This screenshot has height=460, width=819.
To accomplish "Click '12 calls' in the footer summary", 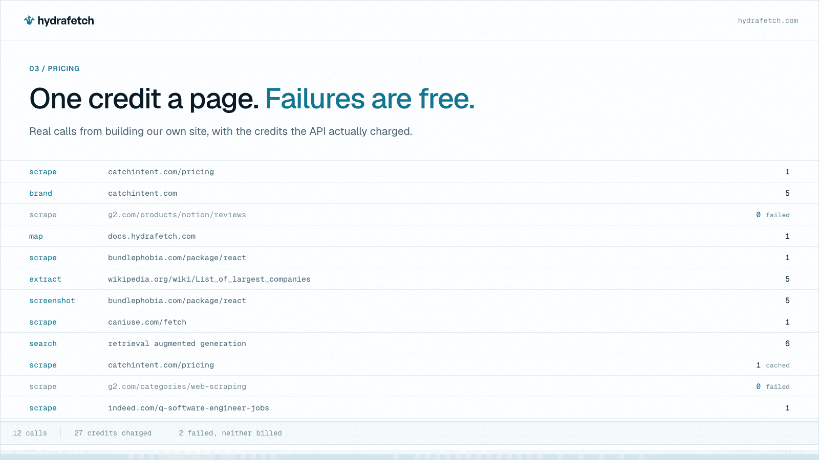I will 30,433.
